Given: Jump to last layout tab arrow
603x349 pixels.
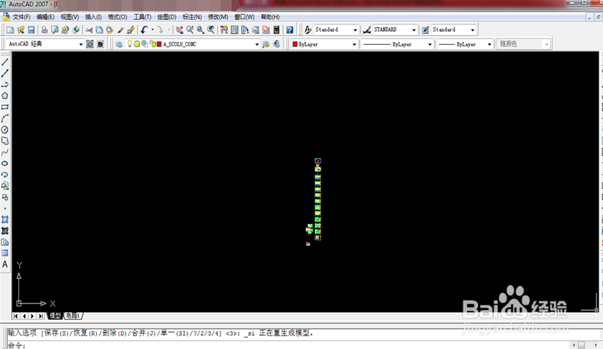Looking at the screenshot, I should click(x=40, y=316).
